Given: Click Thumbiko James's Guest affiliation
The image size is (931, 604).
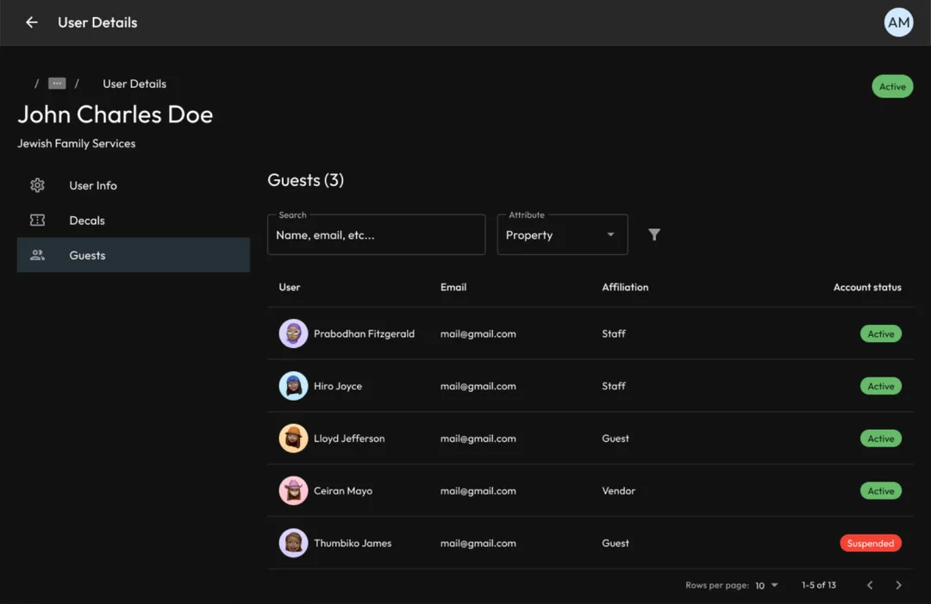Looking at the screenshot, I should tap(615, 543).
